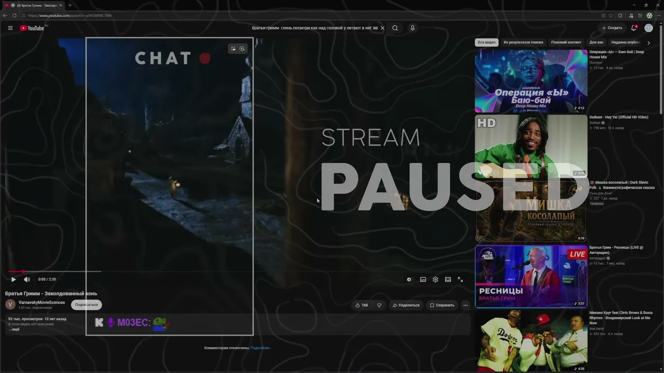The width and height of the screenshot is (664, 373).
Task: Switch to theater mode
Action: pyautogui.click(x=448, y=279)
